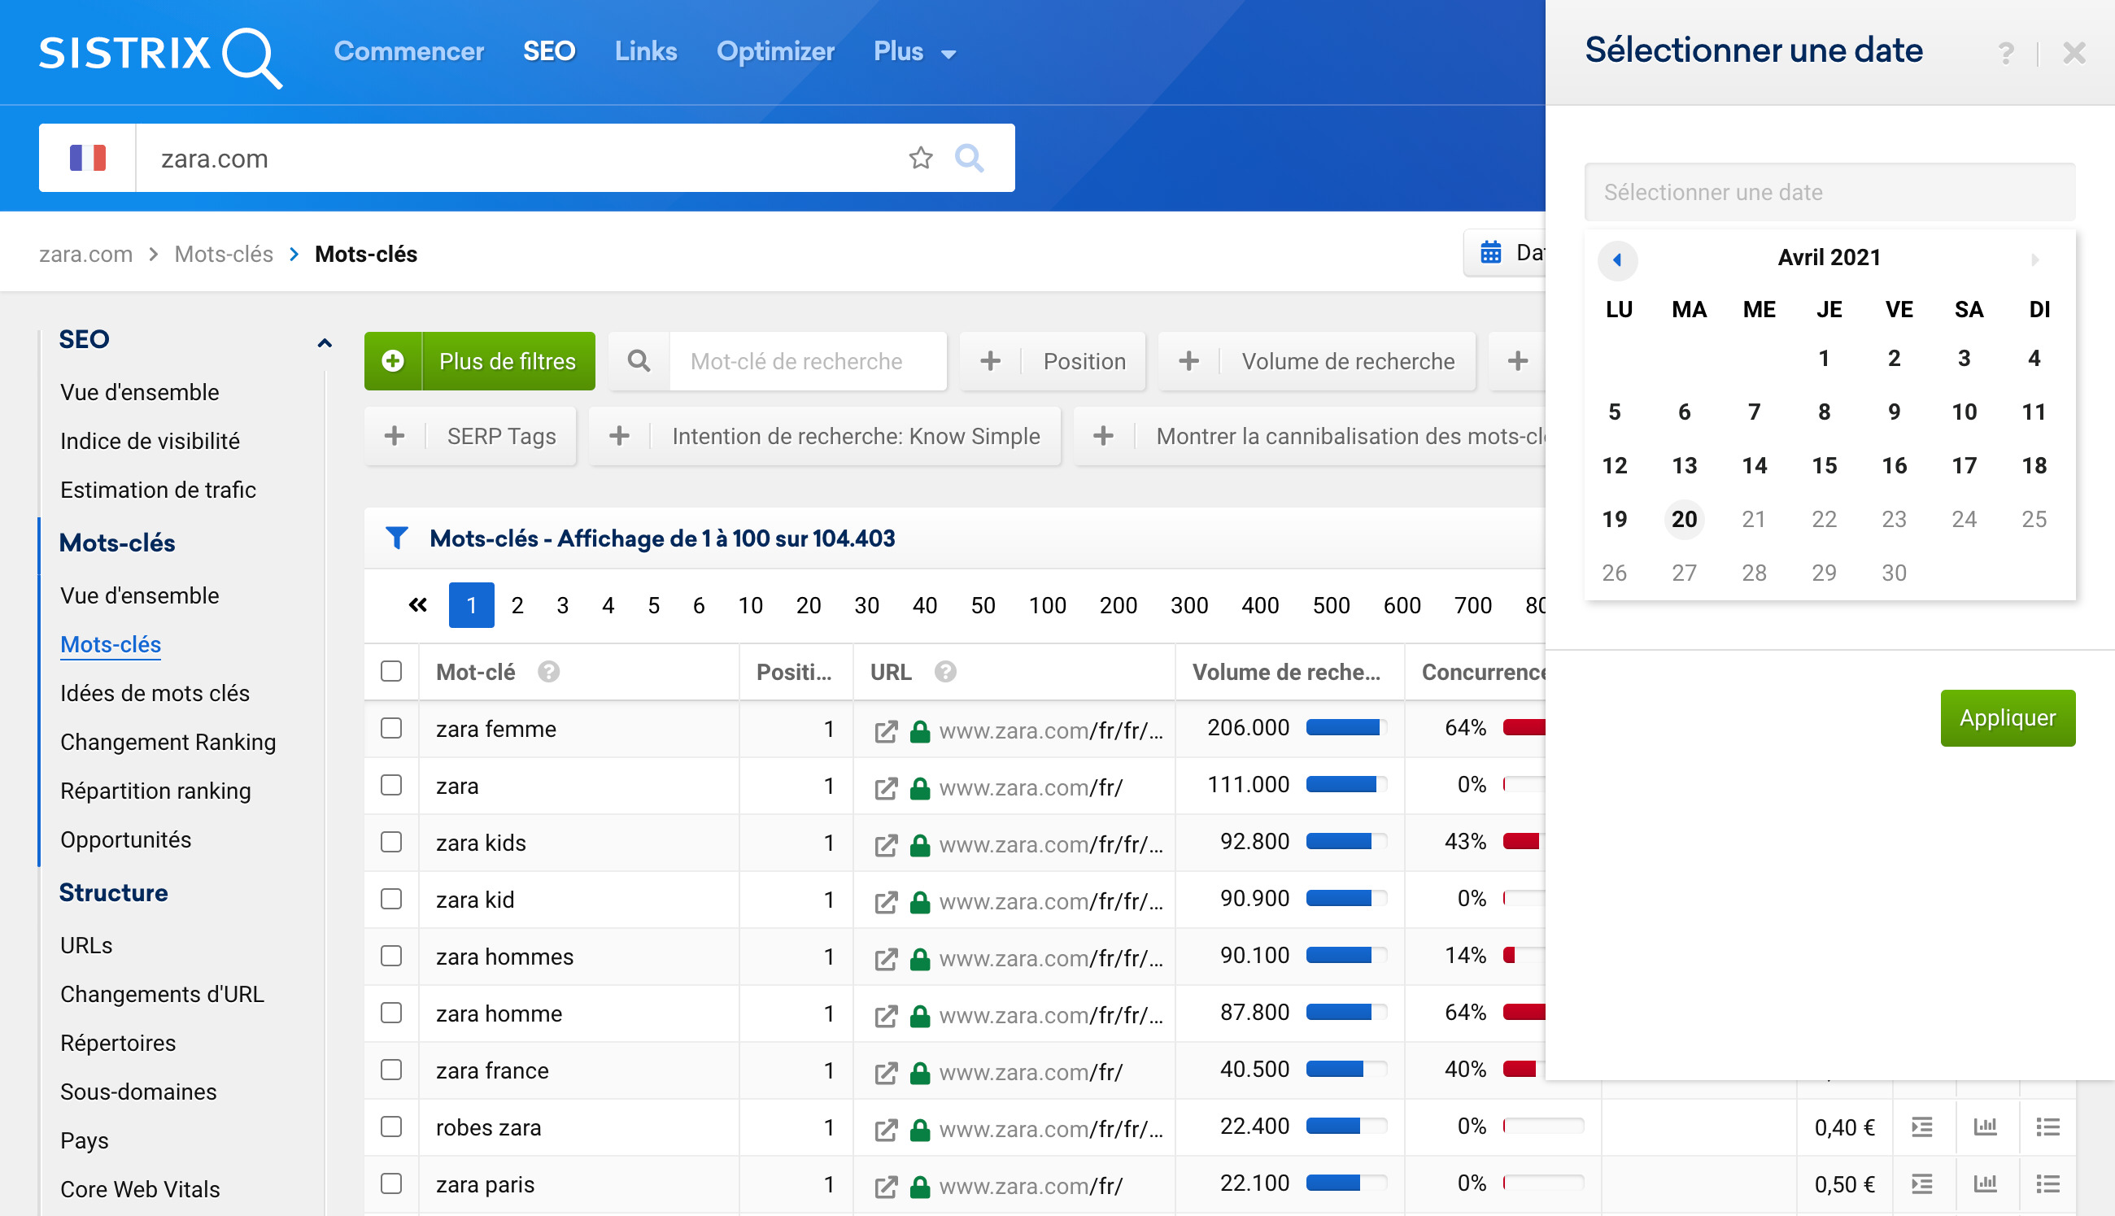Collapse the SEO sidebar section
Image resolution: width=2115 pixels, height=1216 pixels.
325,342
